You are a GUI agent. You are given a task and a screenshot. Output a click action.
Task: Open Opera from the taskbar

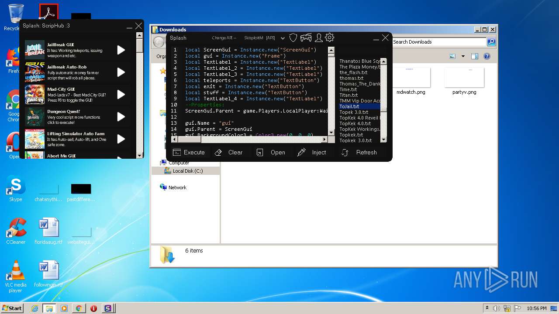[93, 308]
